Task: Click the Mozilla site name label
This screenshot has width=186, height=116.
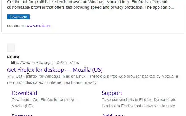Action: (13, 57)
